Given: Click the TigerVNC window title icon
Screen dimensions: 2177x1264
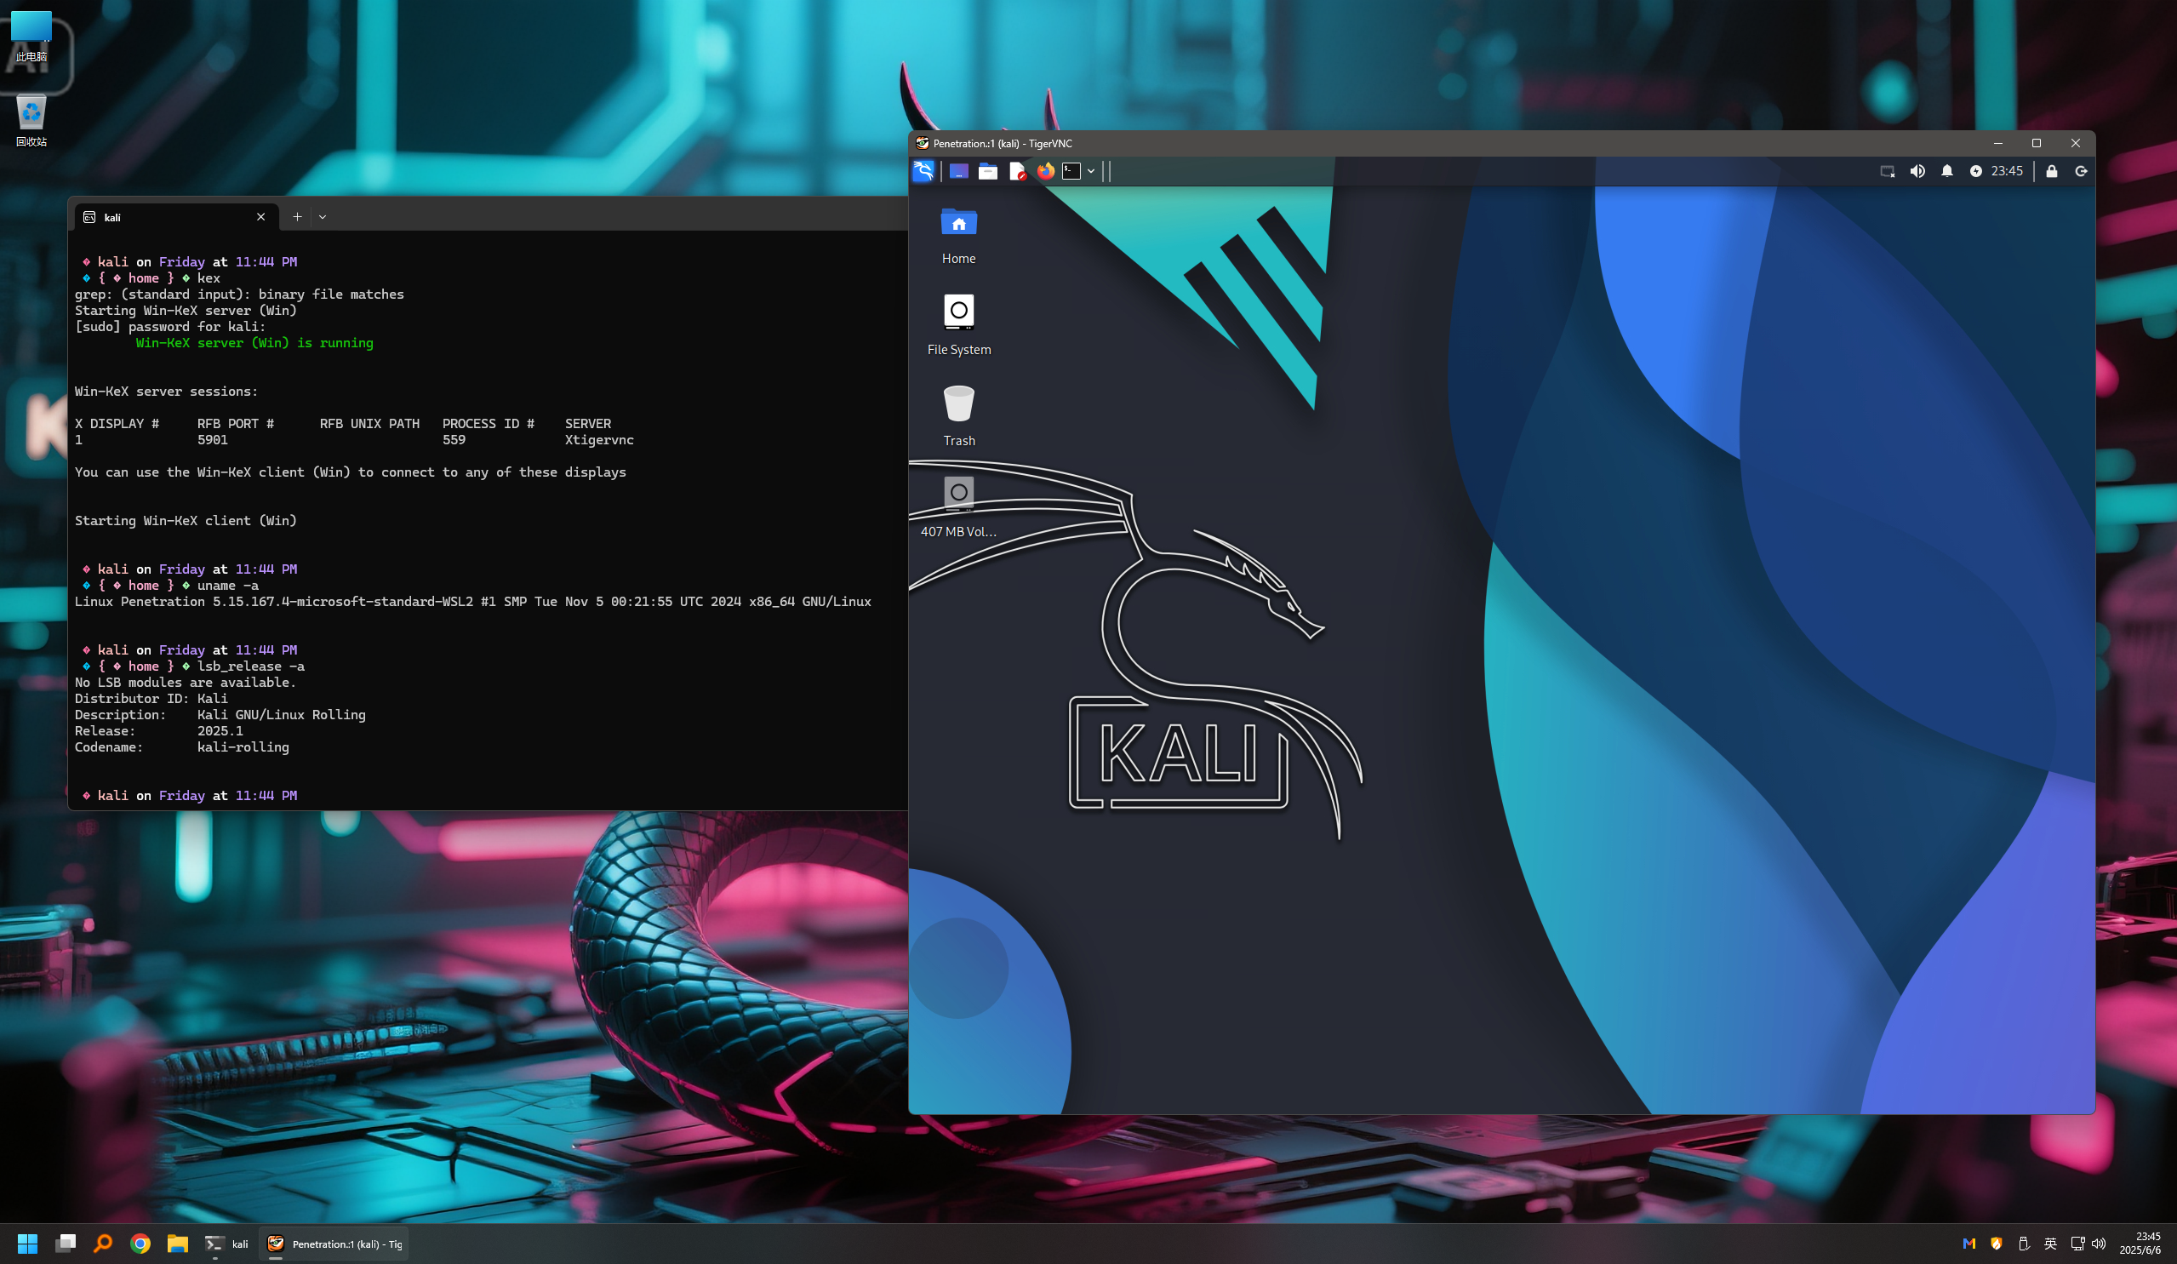Looking at the screenshot, I should pyautogui.click(x=922, y=143).
